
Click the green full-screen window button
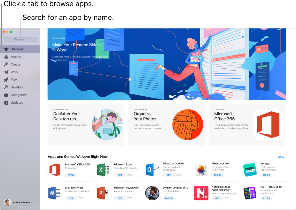tap(11, 32)
